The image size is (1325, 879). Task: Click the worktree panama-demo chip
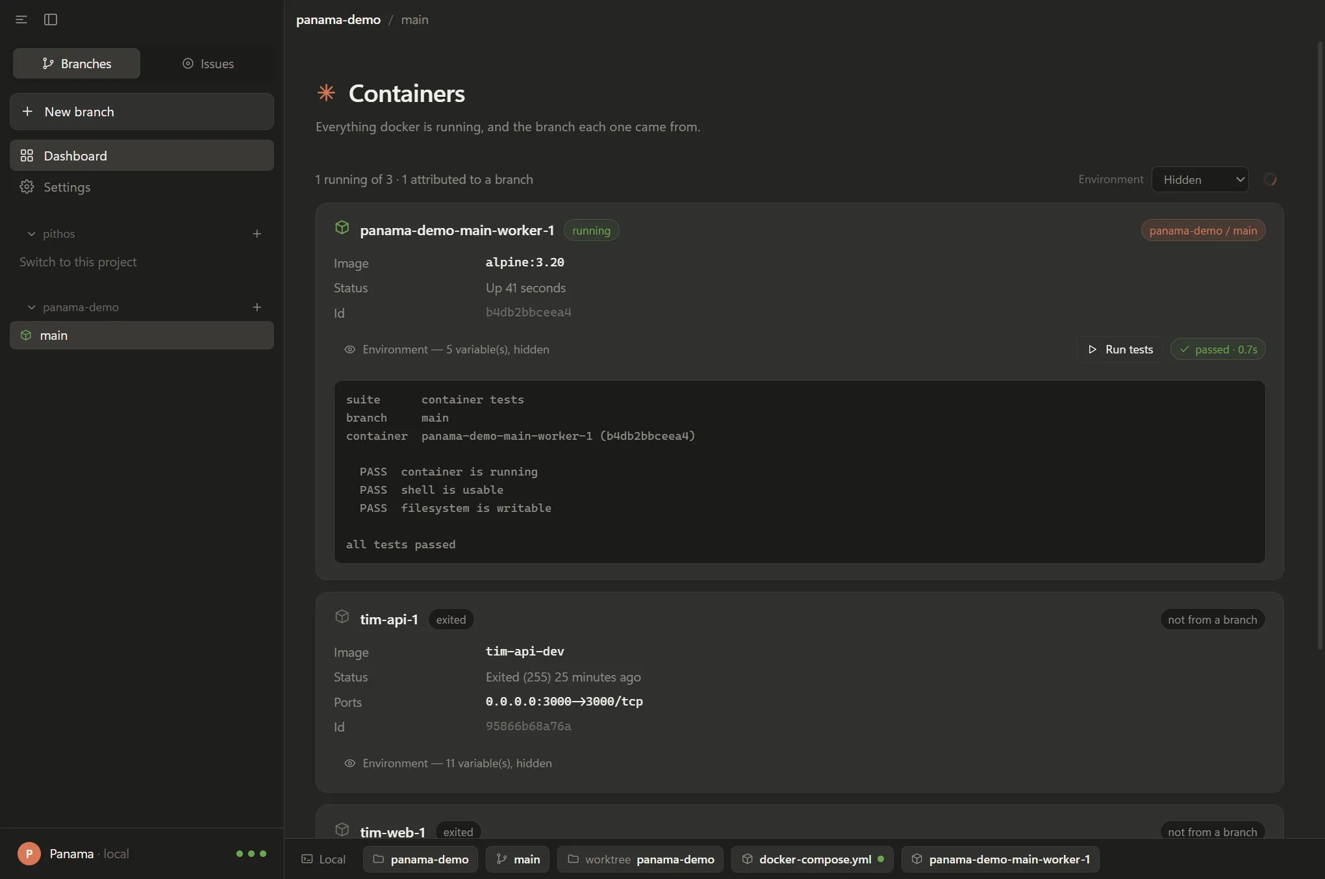point(640,860)
